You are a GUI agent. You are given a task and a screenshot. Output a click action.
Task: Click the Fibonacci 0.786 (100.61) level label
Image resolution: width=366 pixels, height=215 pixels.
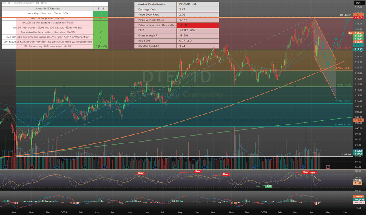pyautogui.click(x=343, y=125)
